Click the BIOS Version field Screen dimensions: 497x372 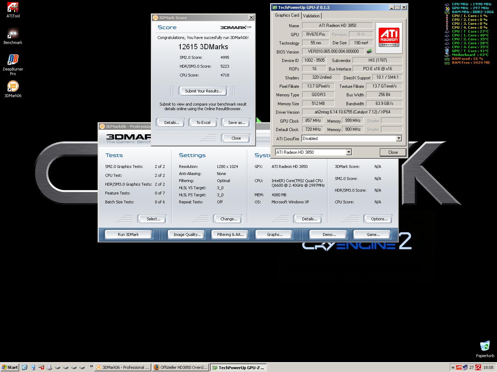[333, 51]
